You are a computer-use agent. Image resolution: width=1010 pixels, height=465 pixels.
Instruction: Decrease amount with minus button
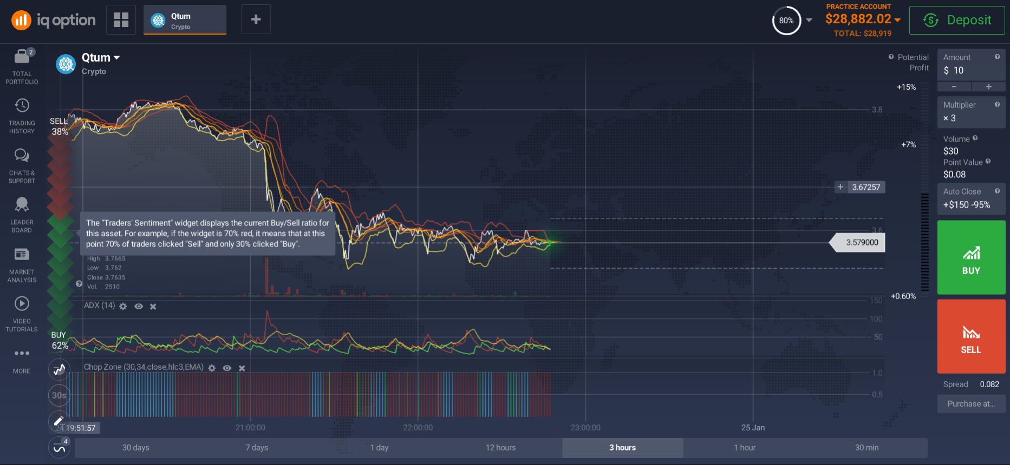954,87
